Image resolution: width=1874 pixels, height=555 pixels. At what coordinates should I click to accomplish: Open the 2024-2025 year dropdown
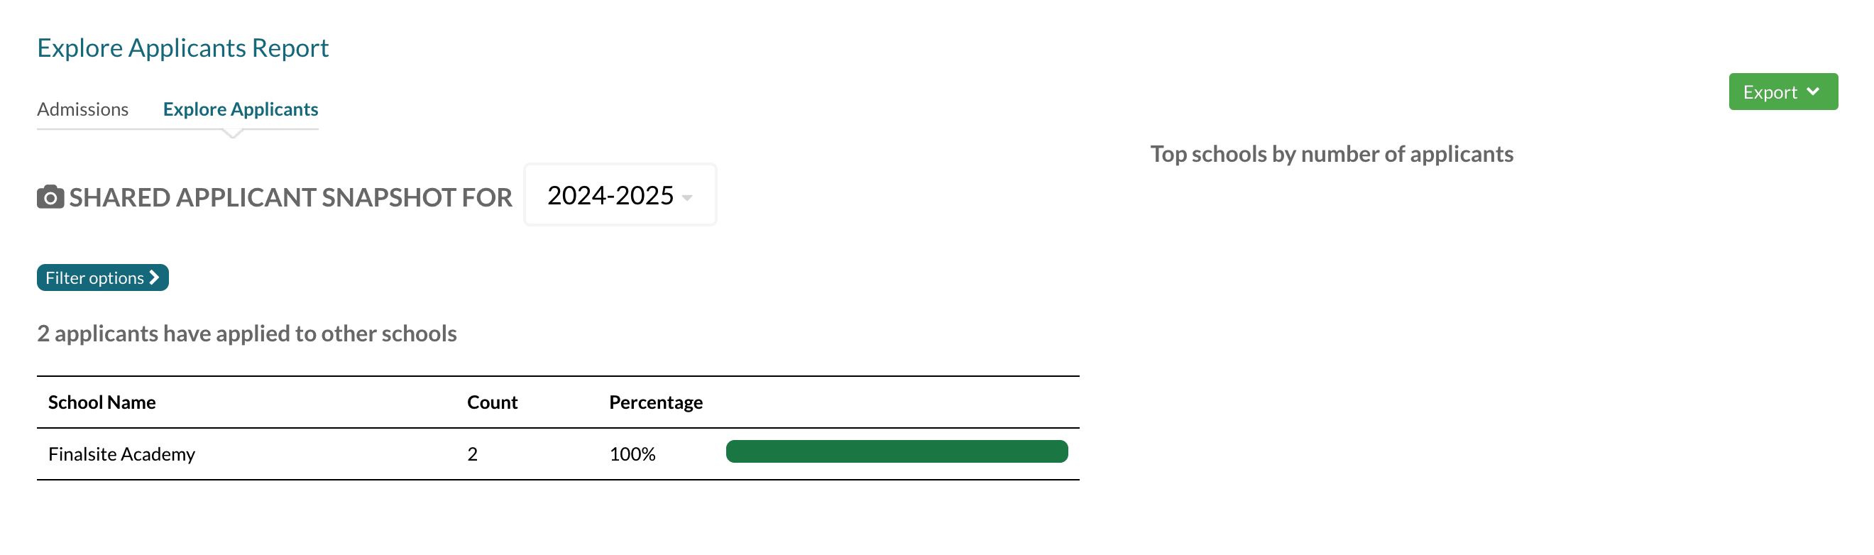point(619,195)
